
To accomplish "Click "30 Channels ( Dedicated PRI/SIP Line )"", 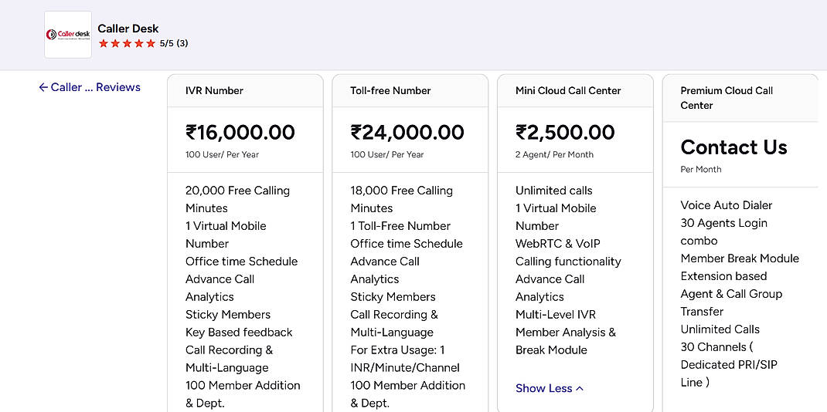I will click(x=729, y=365).
